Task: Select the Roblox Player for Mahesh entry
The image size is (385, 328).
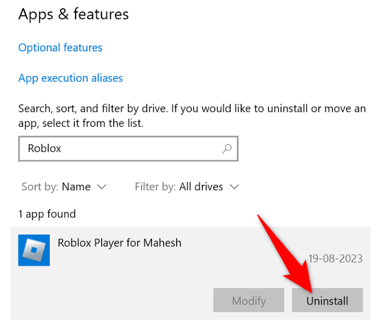Action: click(119, 242)
